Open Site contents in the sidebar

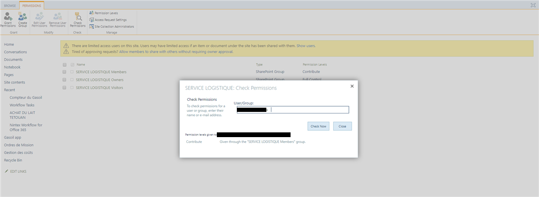pyautogui.click(x=14, y=82)
